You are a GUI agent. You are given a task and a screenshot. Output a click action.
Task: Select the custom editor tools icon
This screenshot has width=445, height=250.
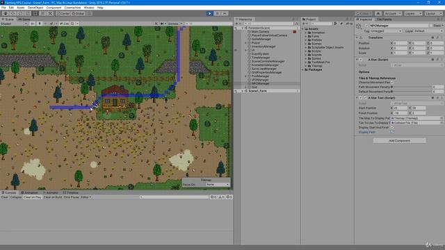[50, 13]
